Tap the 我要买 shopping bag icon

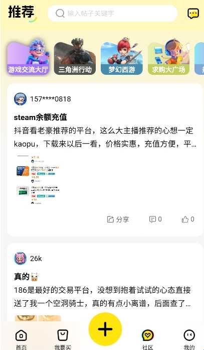[x=63, y=335]
